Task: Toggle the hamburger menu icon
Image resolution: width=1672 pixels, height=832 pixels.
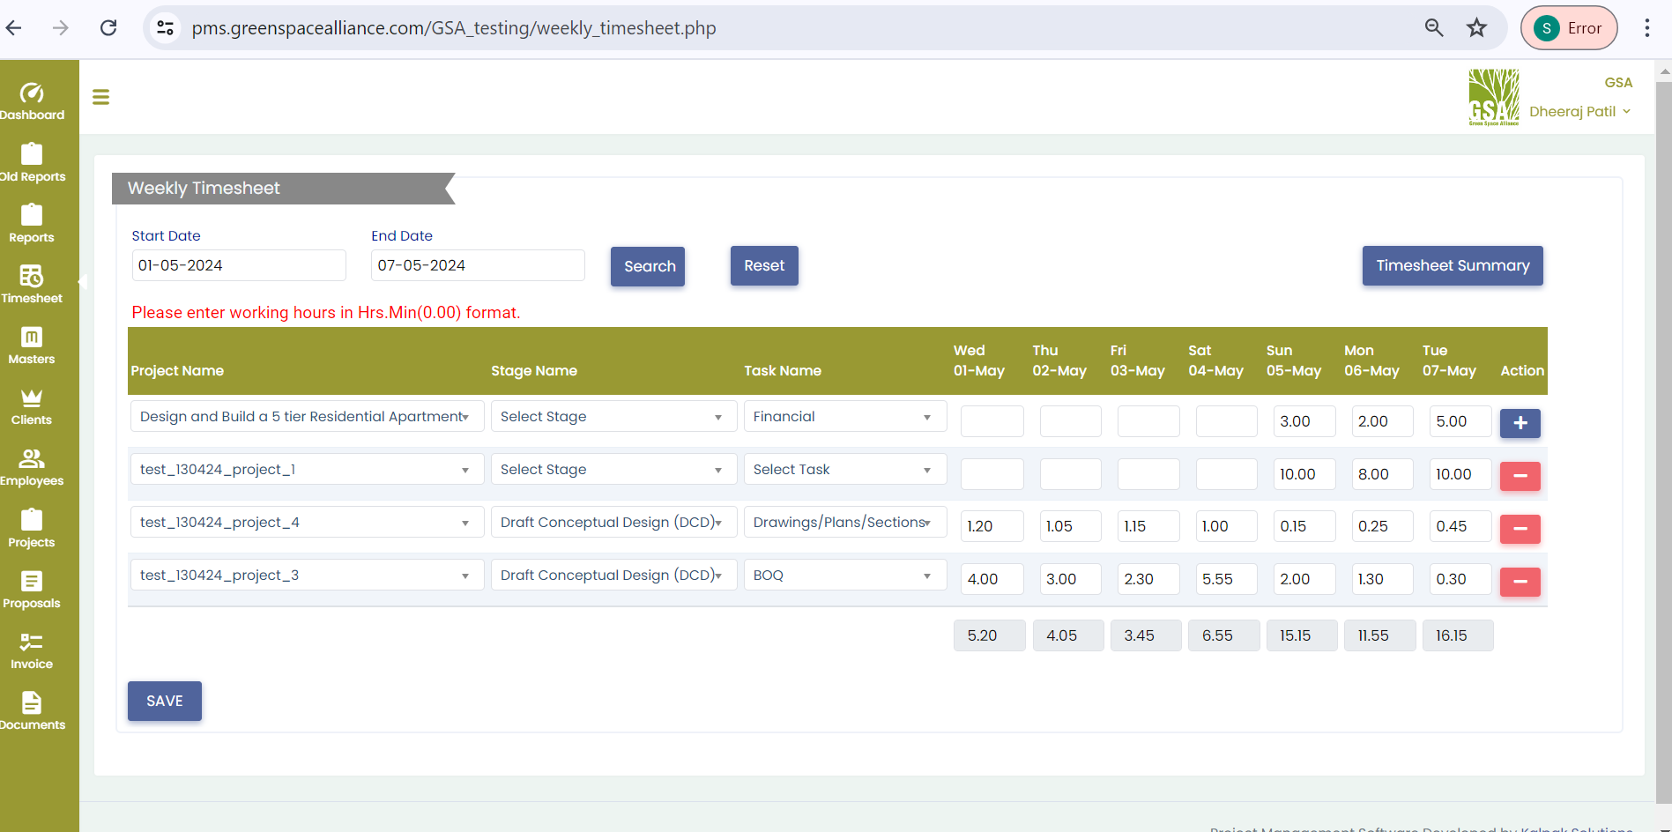Action: click(x=101, y=97)
